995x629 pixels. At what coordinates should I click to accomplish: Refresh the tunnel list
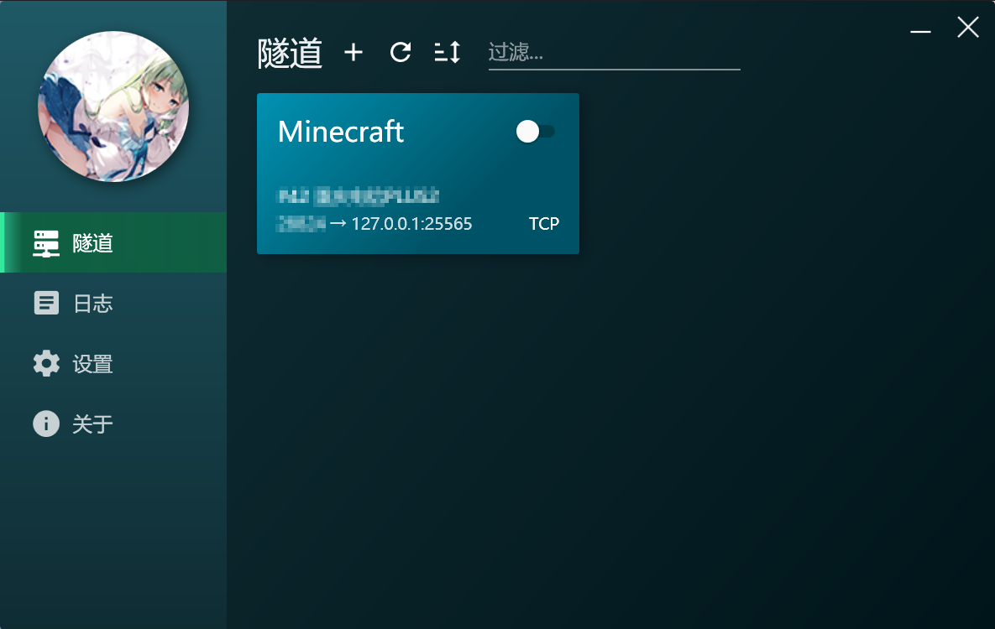coord(401,52)
